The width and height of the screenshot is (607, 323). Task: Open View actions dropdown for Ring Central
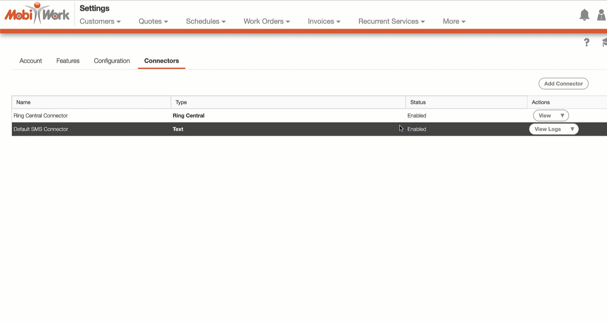562,116
